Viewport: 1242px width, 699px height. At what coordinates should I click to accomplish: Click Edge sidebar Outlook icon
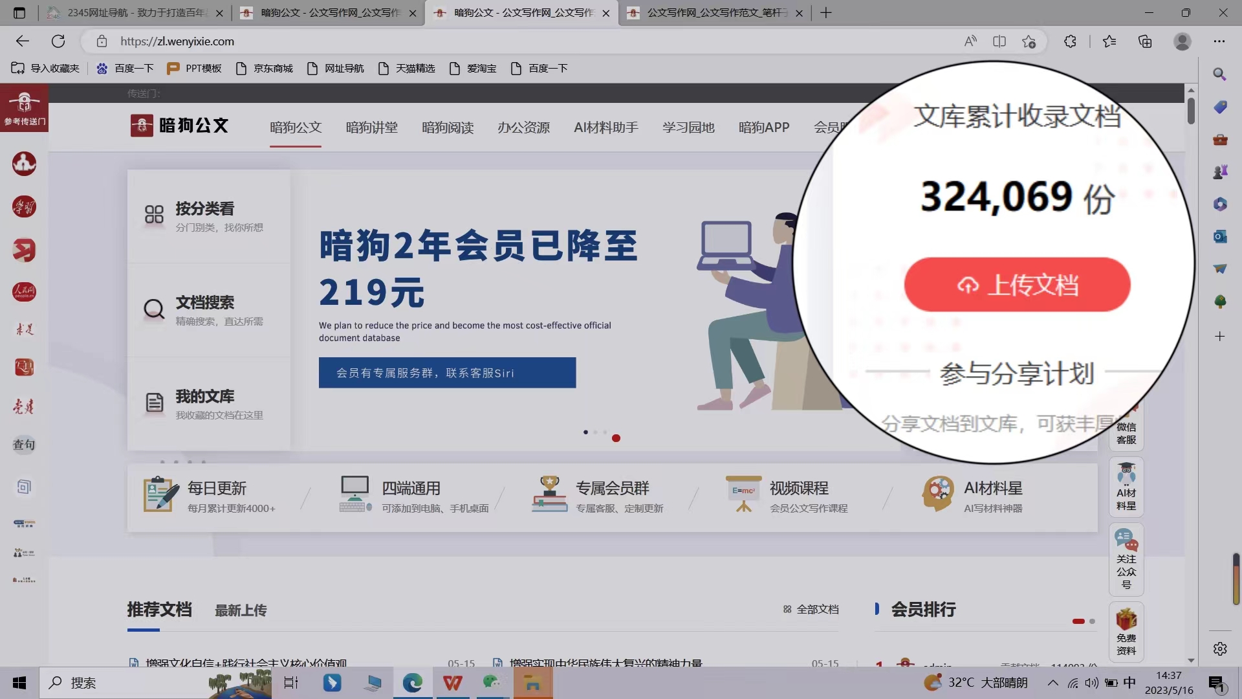(x=1220, y=236)
